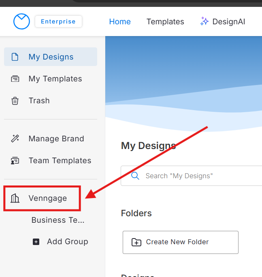
Task: Click the plus icon beside Add Group
Action: coord(36,242)
